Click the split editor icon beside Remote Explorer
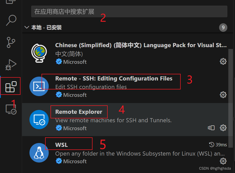The width and height of the screenshot is (235, 173). pyautogui.click(x=211, y=128)
